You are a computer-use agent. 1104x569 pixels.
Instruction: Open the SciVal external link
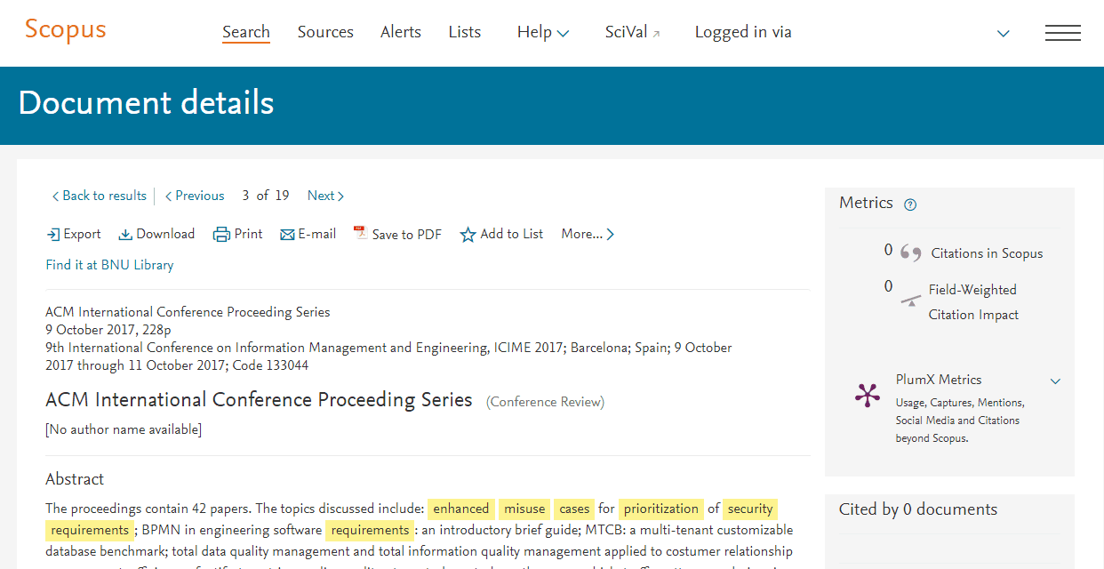633,32
